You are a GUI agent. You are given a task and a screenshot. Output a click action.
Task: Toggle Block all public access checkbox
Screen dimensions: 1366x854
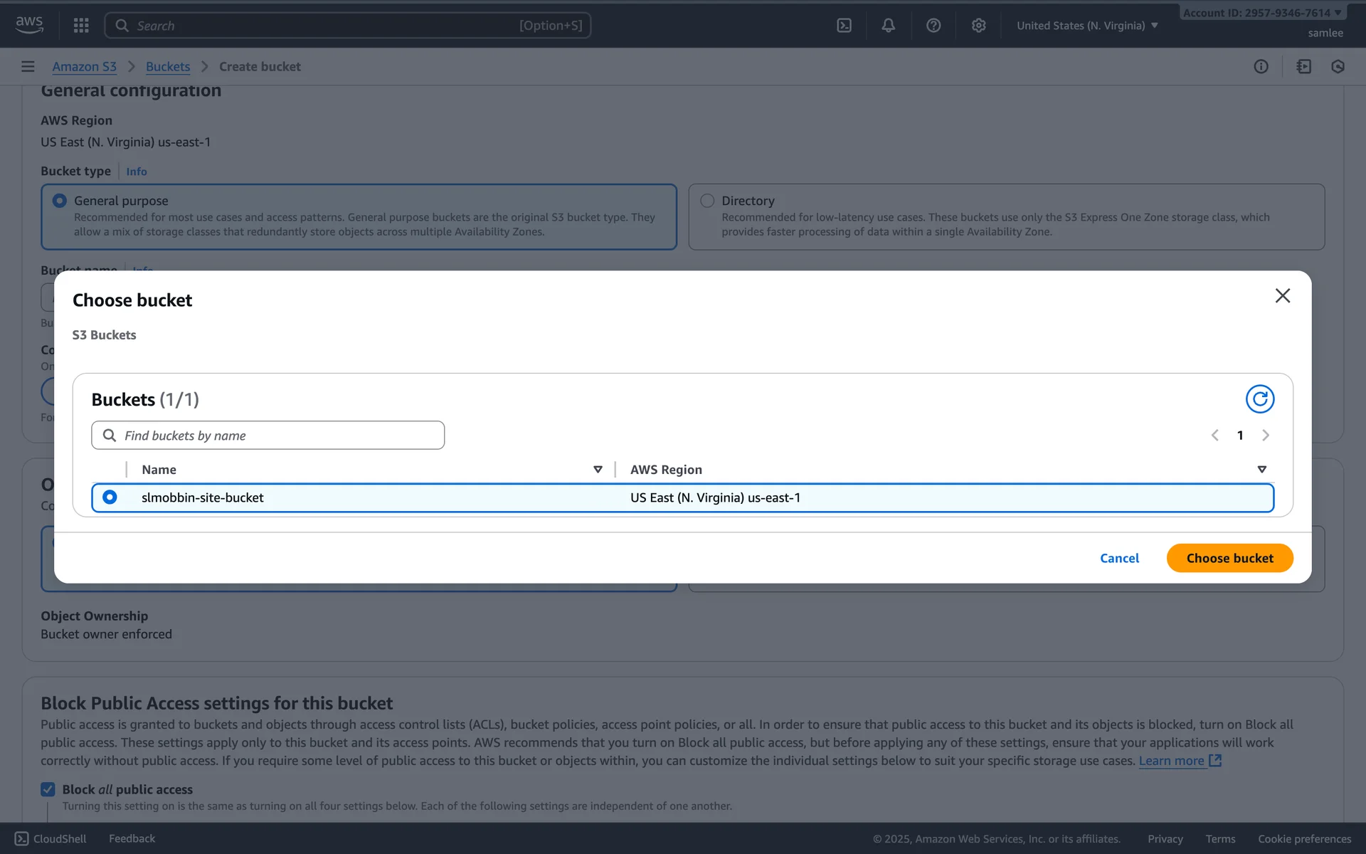tap(48, 789)
